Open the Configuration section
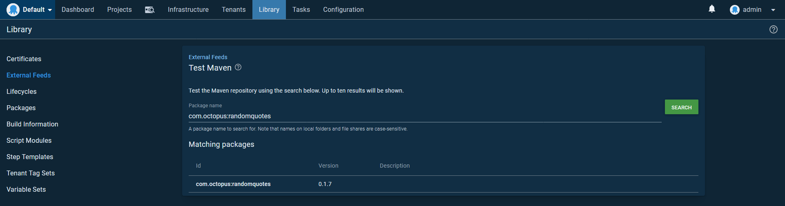Image resolution: width=785 pixels, height=206 pixels. 343,10
